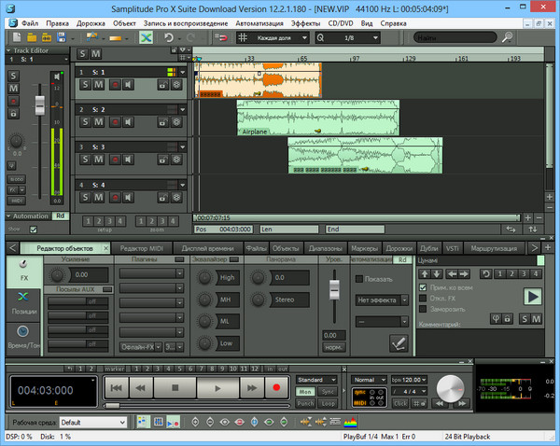Open the FX section in object editor
560x446 pixels.
click(24, 271)
